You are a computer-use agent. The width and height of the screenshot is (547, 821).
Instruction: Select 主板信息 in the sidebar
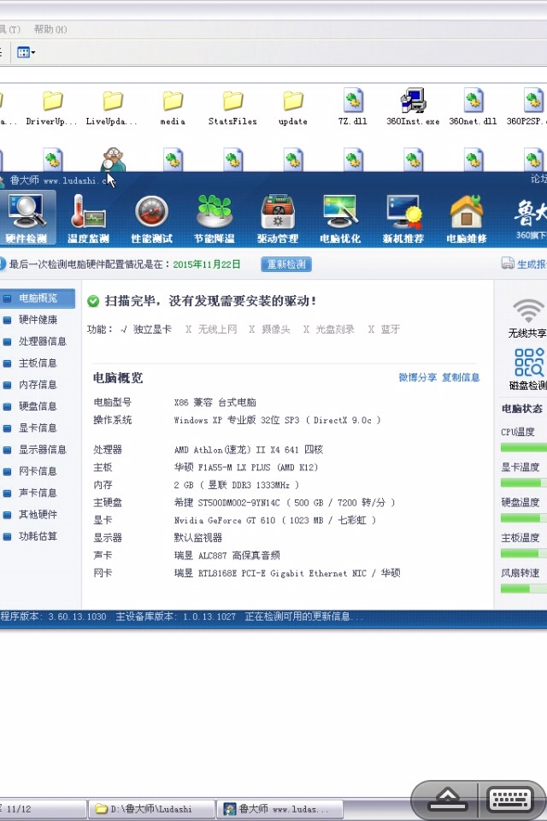tap(37, 363)
